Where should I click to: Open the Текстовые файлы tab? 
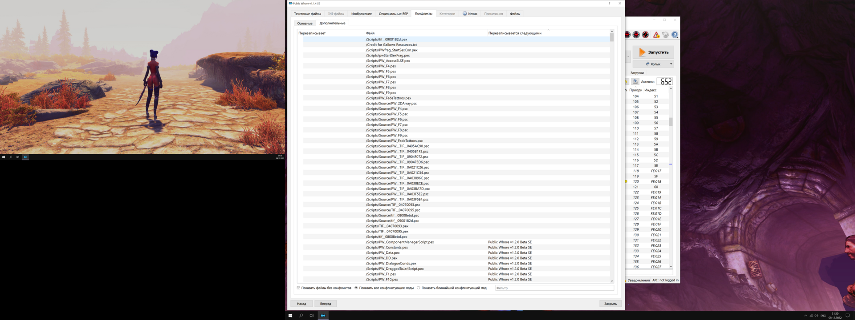click(307, 14)
